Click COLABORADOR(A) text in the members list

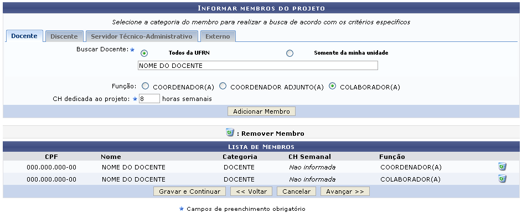coord(410,179)
